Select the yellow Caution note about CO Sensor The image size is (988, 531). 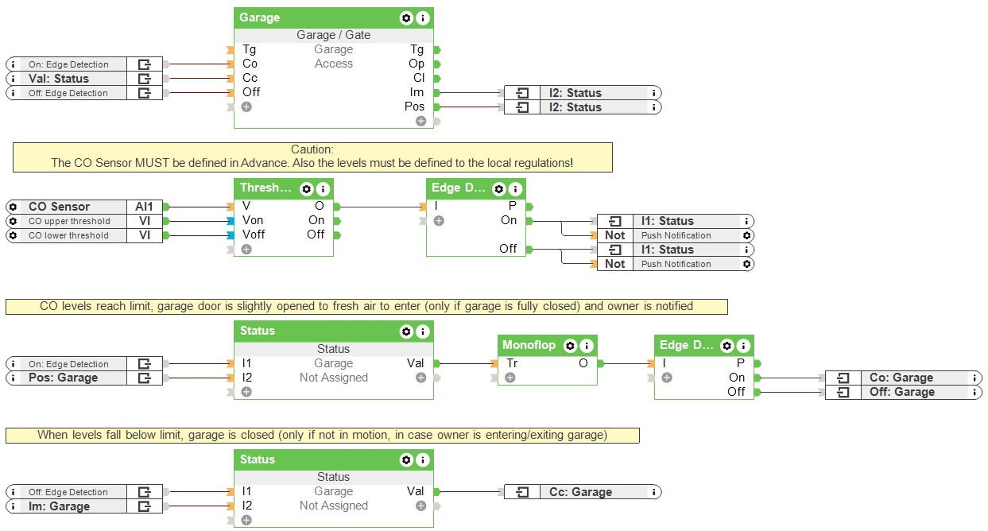pyautogui.click(x=312, y=157)
